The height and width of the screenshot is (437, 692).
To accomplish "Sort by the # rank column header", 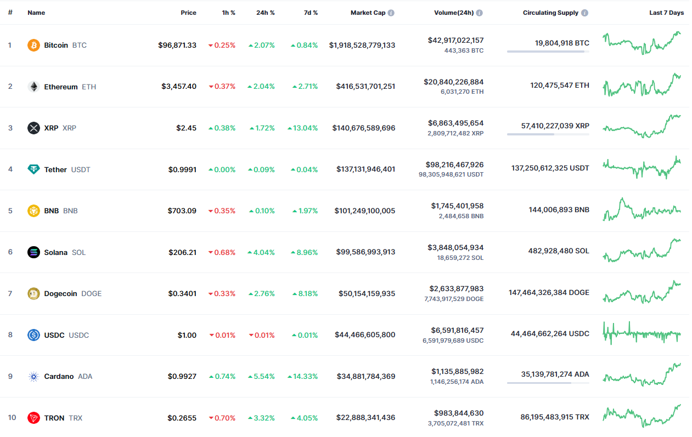I will pyautogui.click(x=10, y=13).
